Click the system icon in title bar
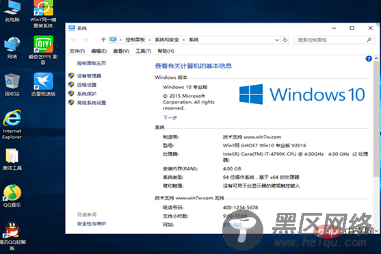 (72, 28)
